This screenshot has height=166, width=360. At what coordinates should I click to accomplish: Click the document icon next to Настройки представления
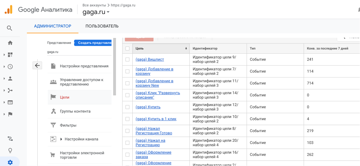(53, 66)
